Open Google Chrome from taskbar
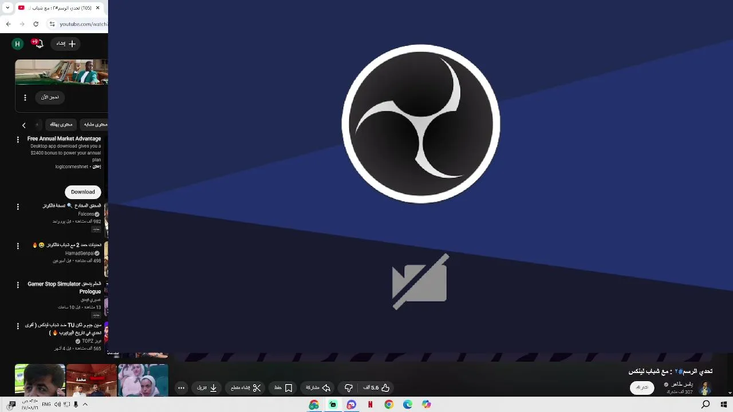This screenshot has height=412, width=733. (x=389, y=405)
